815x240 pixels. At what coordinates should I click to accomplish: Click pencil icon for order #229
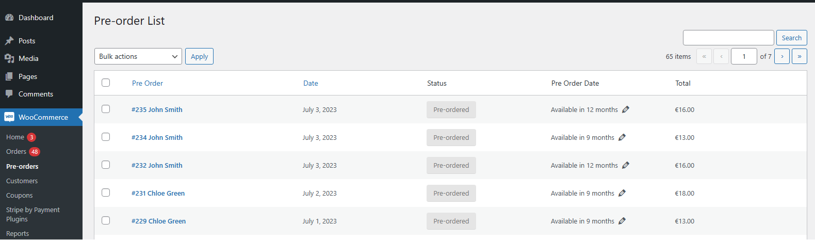[622, 221]
